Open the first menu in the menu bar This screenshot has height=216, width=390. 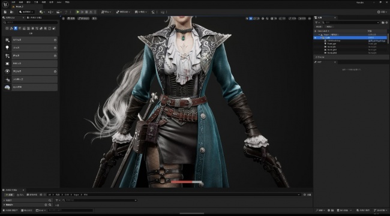coord(13,2)
